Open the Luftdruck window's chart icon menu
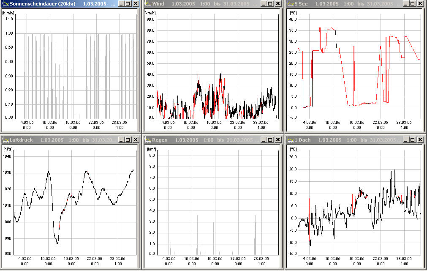427x271 pixels. point(6,140)
